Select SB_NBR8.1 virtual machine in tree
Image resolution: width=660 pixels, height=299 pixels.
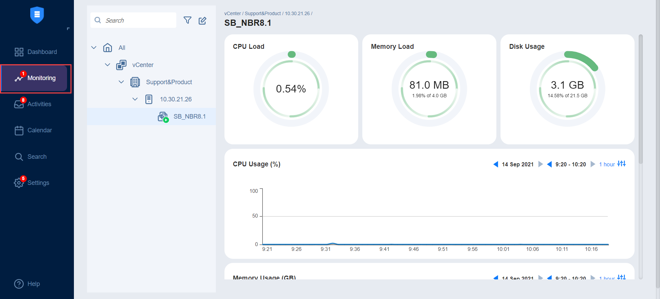point(189,117)
